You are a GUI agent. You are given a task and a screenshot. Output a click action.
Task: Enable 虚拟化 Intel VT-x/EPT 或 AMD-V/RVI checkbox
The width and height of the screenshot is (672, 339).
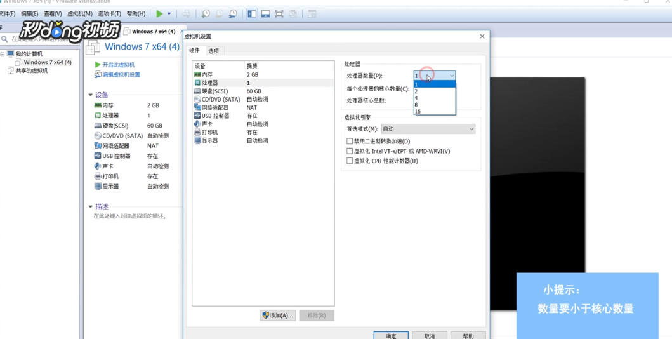(x=350, y=151)
